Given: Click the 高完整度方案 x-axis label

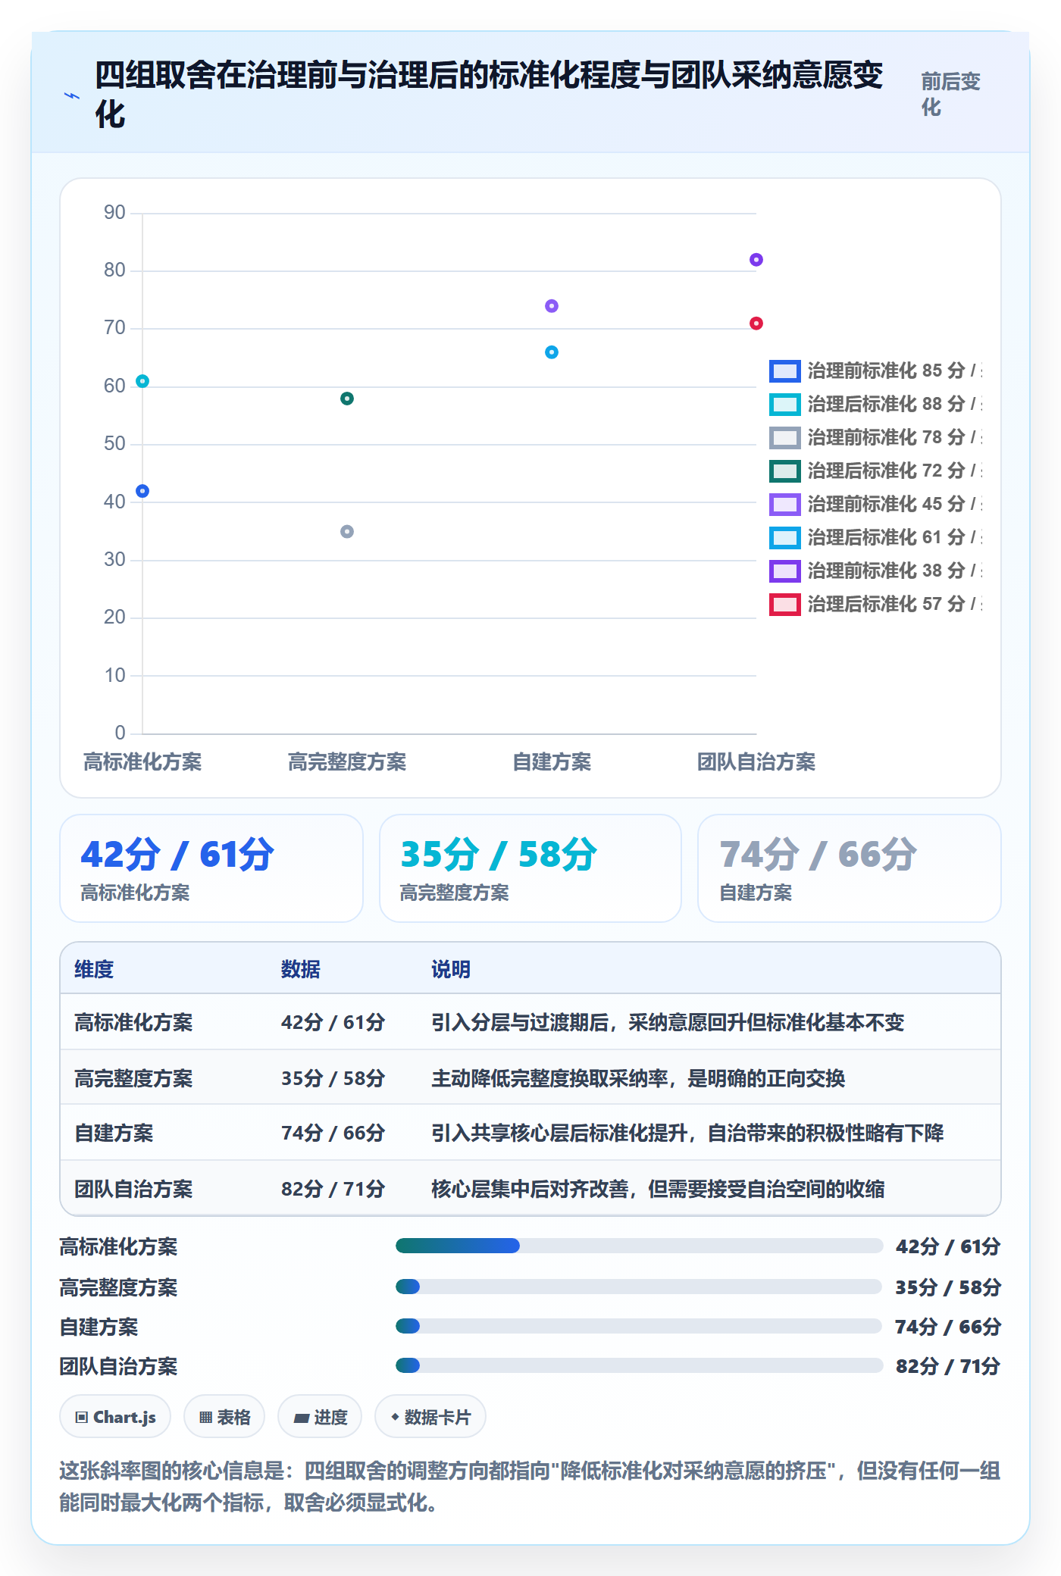Looking at the screenshot, I should pos(347,762).
